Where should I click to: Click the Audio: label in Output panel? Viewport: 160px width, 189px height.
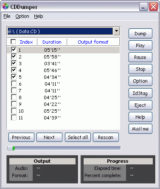pos(22,168)
